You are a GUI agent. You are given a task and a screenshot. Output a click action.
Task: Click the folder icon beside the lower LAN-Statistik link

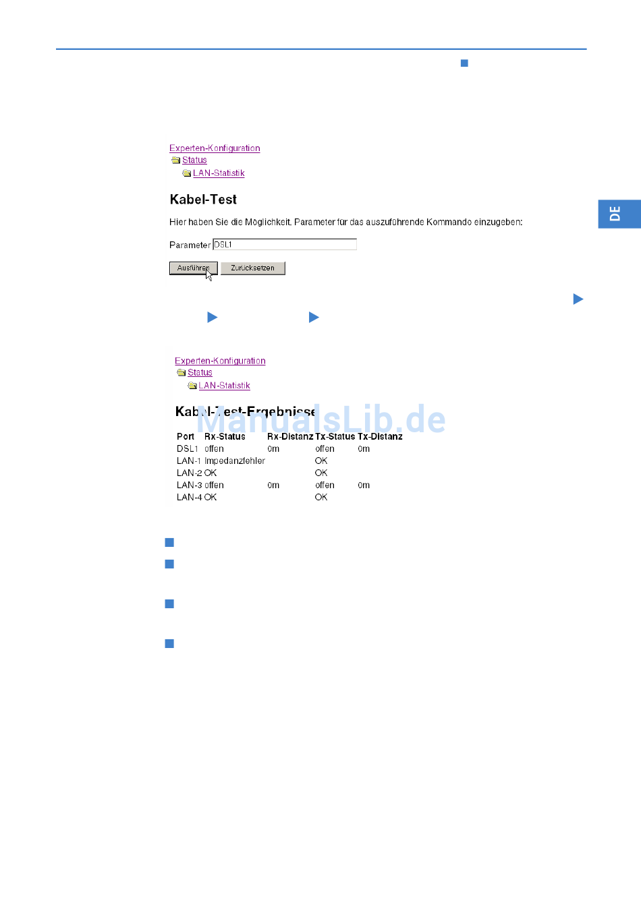click(x=192, y=386)
